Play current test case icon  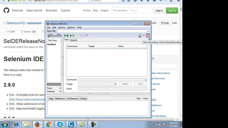72,36
